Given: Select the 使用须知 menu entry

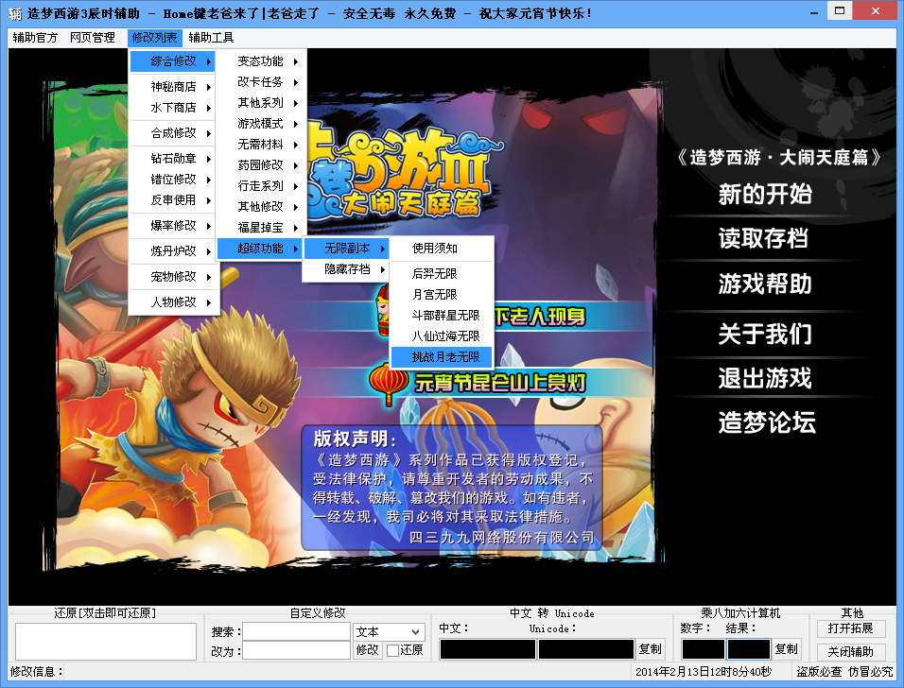Looking at the screenshot, I should [442, 249].
